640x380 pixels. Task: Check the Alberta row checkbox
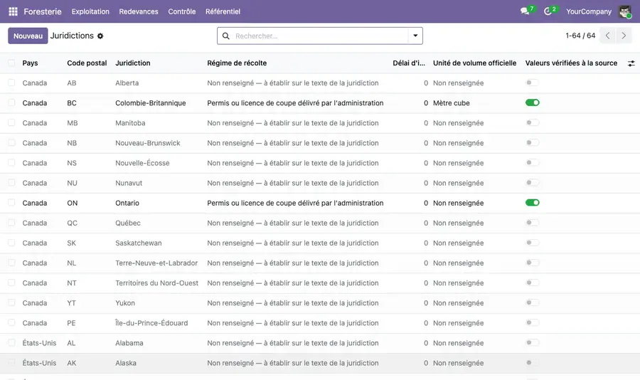pos(11,83)
